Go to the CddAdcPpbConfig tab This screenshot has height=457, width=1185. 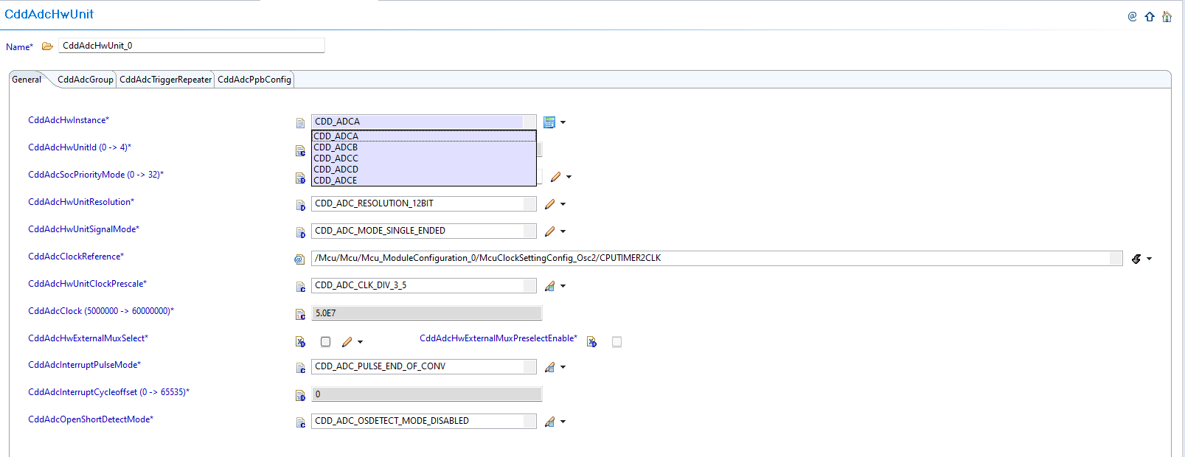[x=254, y=80]
